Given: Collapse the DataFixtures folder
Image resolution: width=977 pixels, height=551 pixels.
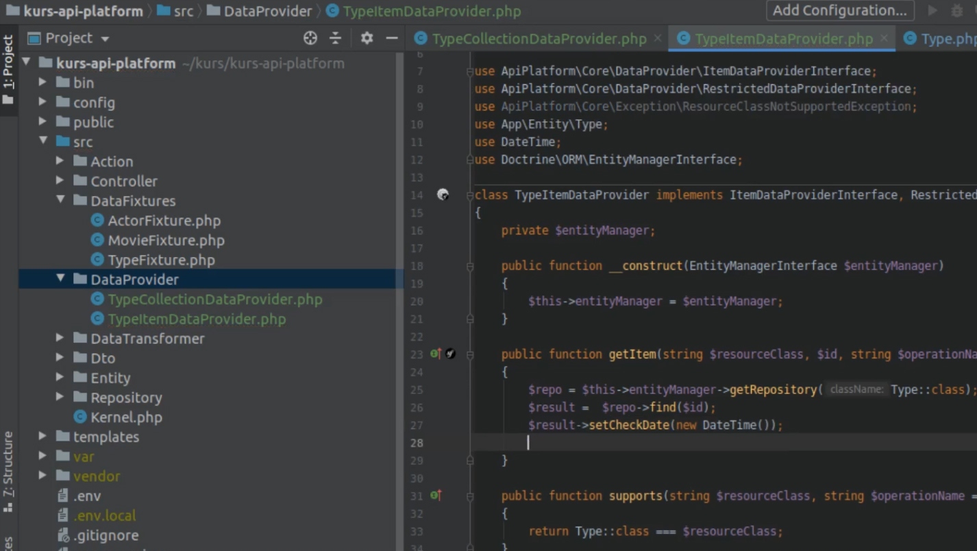Looking at the screenshot, I should point(60,201).
